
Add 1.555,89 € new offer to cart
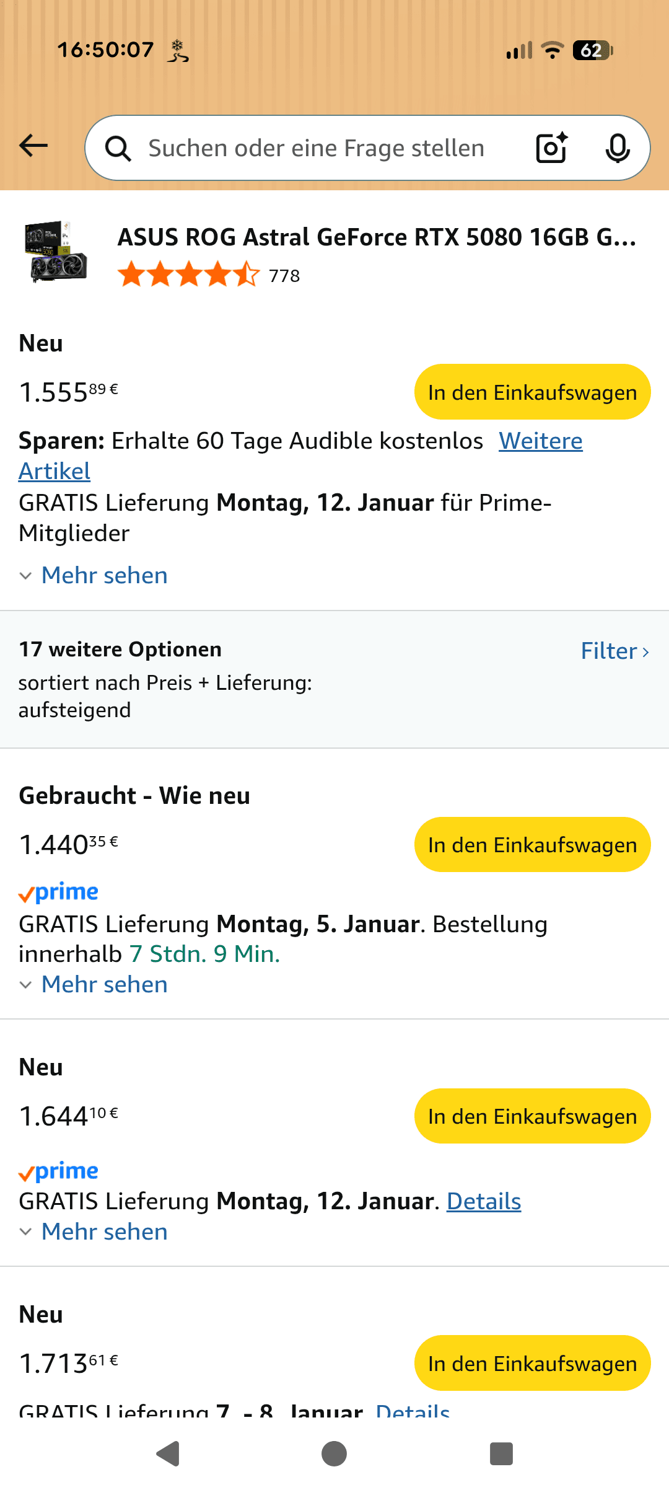532,392
